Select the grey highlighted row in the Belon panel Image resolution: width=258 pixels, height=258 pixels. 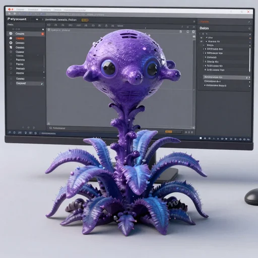(x=226, y=77)
